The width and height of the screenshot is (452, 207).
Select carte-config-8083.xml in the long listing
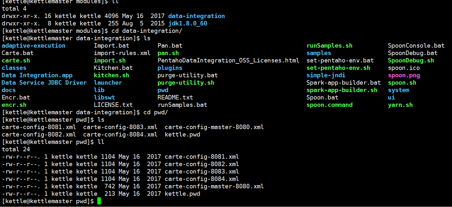202,172
